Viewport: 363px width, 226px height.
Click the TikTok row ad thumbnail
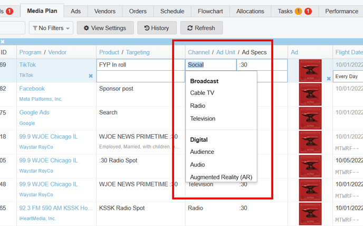coord(310,71)
